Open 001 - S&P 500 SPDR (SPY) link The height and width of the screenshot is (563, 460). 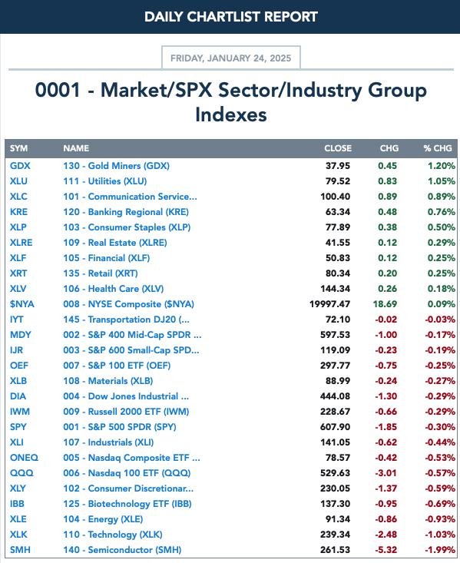[120, 427]
